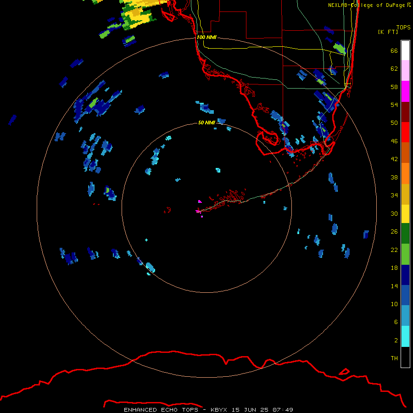Screen dimensions: 413x413
Task: Select the 18 scale label
Action: pos(394,268)
